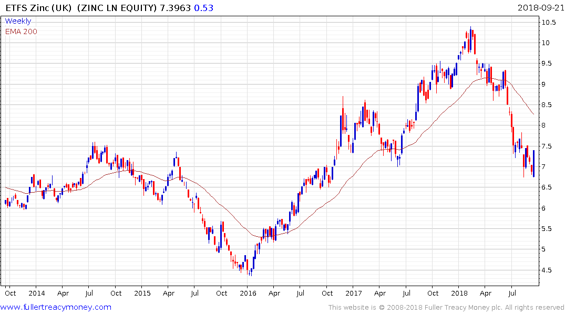Click the 2014 year label on time axis
The height and width of the screenshot is (315, 565).
pos(37,293)
